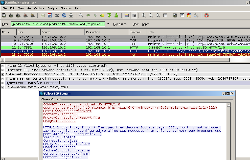Viewport: 250px width, 160px height.
Task: Edit capture filters icon
Action: [175, 15]
